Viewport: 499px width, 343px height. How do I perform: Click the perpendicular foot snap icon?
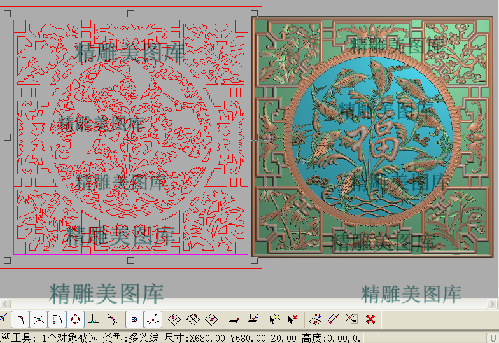(93, 319)
